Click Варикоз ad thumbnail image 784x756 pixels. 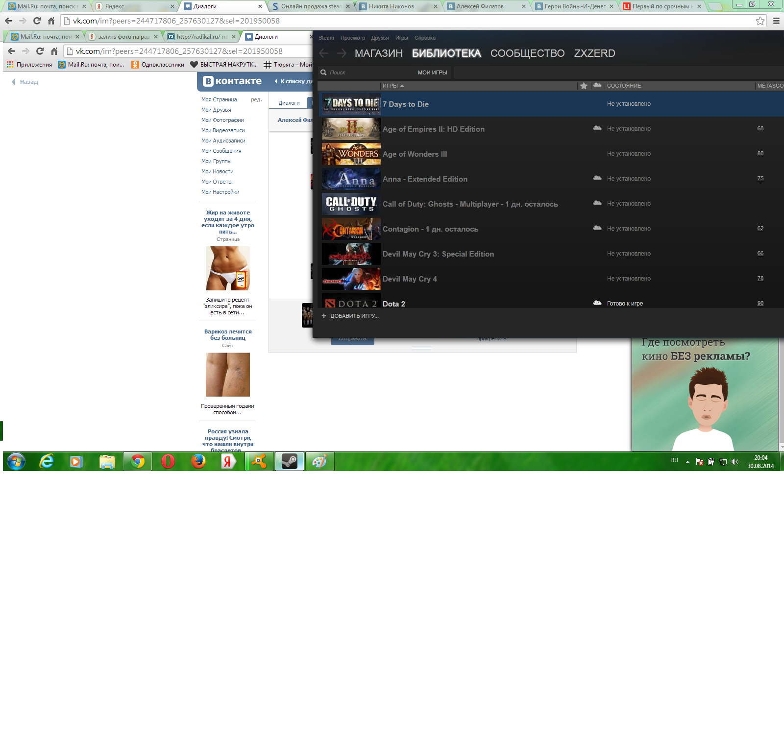pos(228,375)
